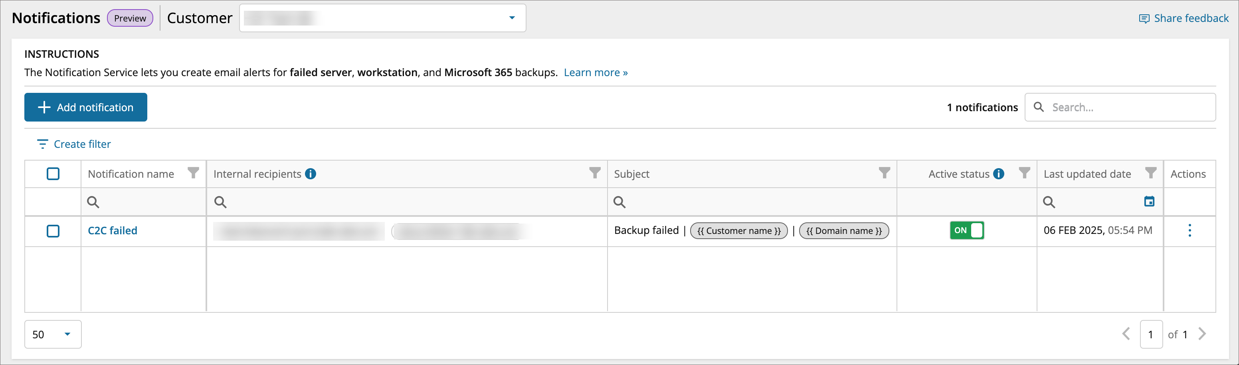Click the Add notification button
Viewport: 1239px width, 365px height.
tap(85, 107)
